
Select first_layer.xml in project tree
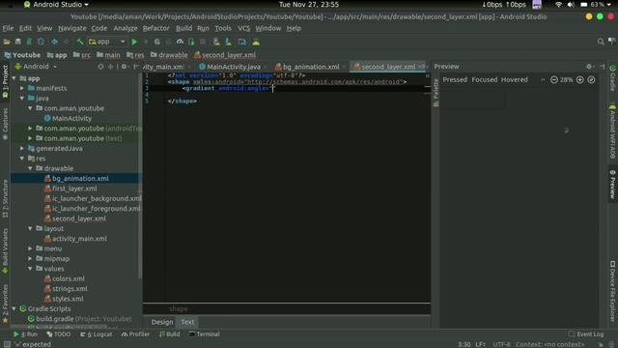(74, 188)
